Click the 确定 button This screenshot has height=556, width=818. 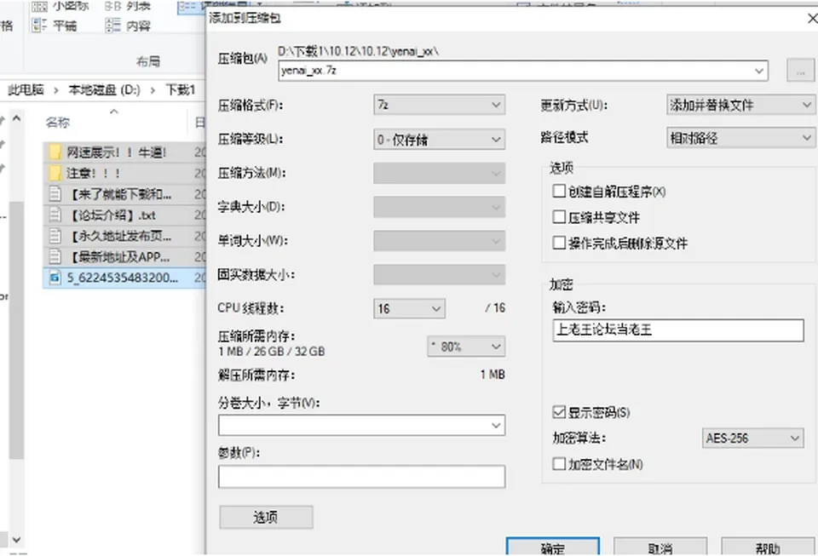[x=552, y=547]
